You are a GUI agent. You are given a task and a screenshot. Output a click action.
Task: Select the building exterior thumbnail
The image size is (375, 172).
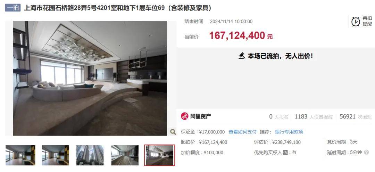[x=90, y=155]
